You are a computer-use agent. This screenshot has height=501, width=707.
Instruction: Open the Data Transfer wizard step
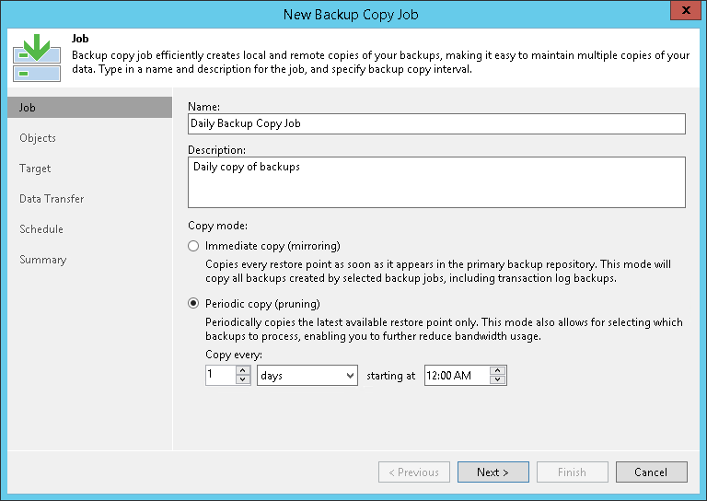[x=52, y=199]
